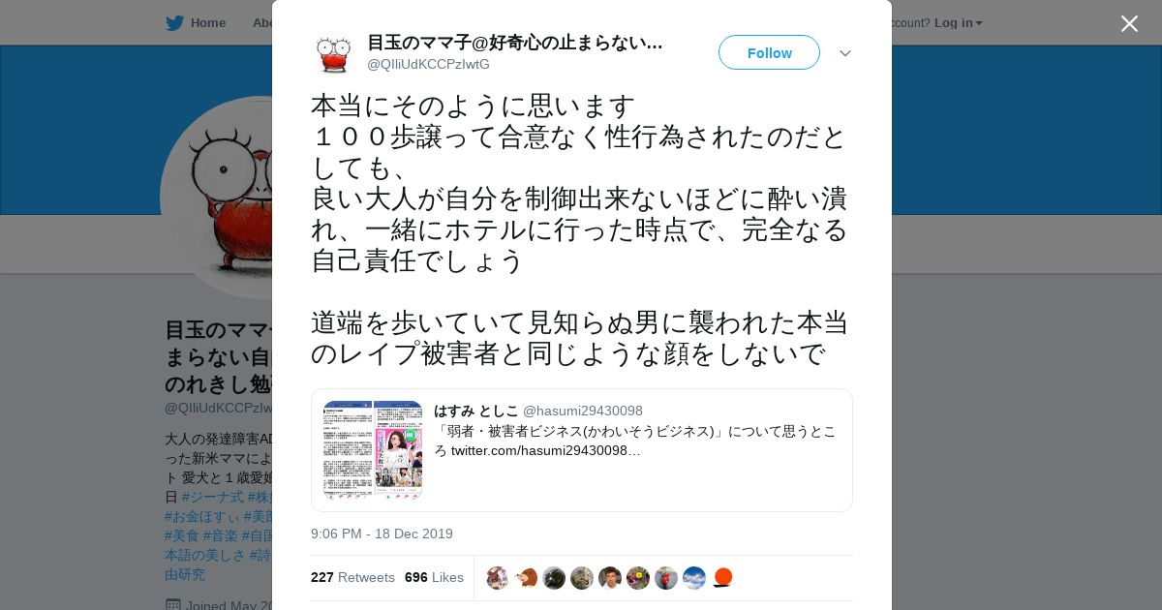This screenshot has width=1162, height=610.
Task: Click first liker avatar in row
Action: [498, 578]
